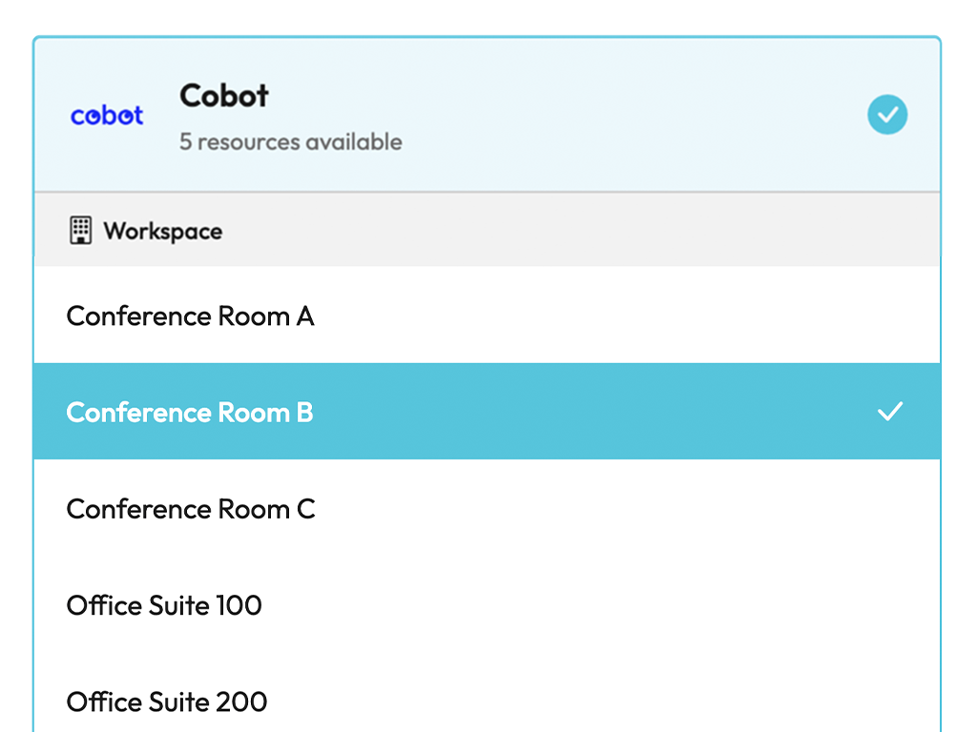Click the cobot logo icon
The width and height of the screenshot is (977, 732).
tap(107, 115)
